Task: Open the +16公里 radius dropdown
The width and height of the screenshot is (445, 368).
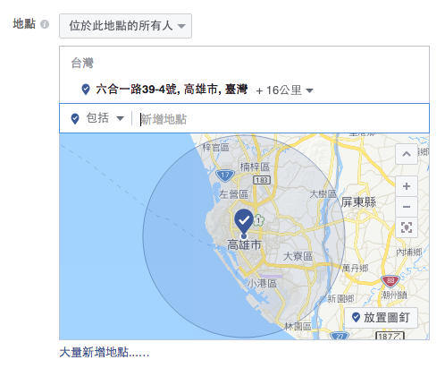Action: tap(285, 90)
